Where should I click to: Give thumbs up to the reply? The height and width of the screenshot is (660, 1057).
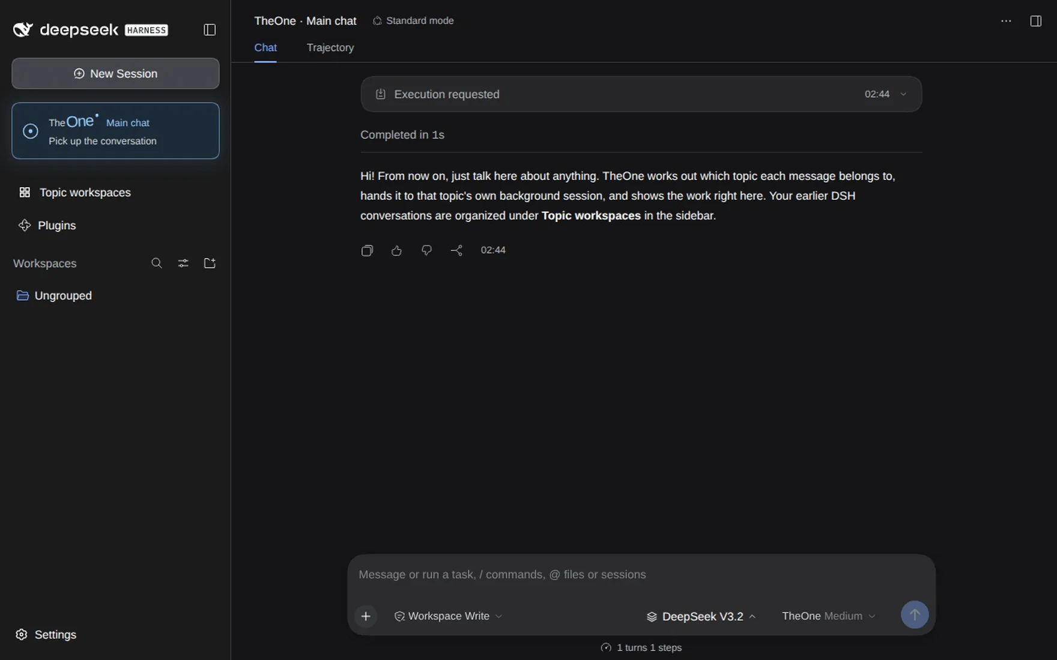pos(396,250)
